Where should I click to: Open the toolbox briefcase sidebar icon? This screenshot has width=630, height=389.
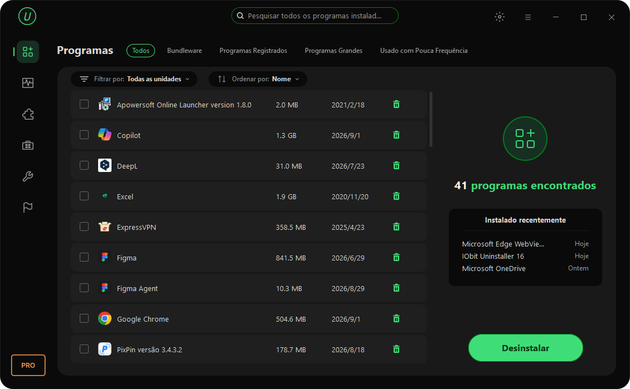[28, 145]
